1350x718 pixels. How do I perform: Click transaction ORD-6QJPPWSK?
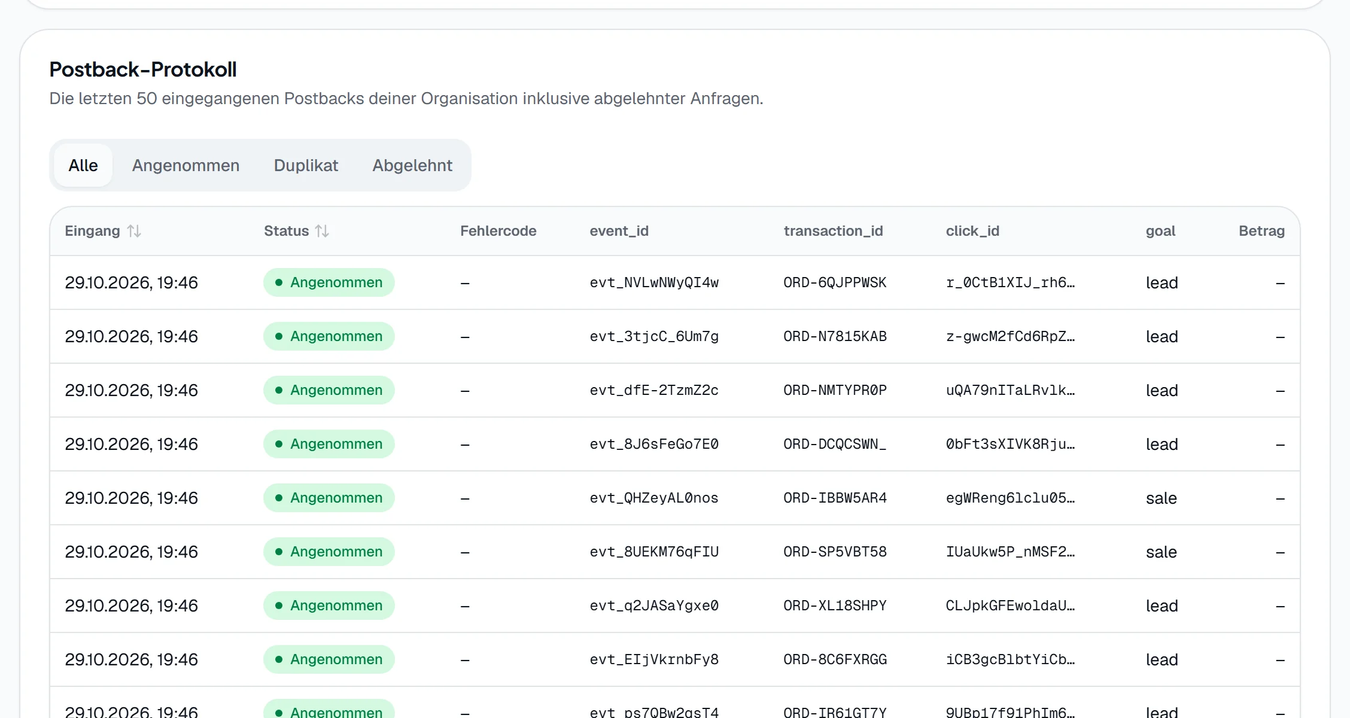point(835,282)
